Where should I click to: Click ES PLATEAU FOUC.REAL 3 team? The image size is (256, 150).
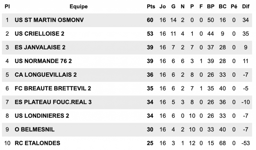point(53,102)
